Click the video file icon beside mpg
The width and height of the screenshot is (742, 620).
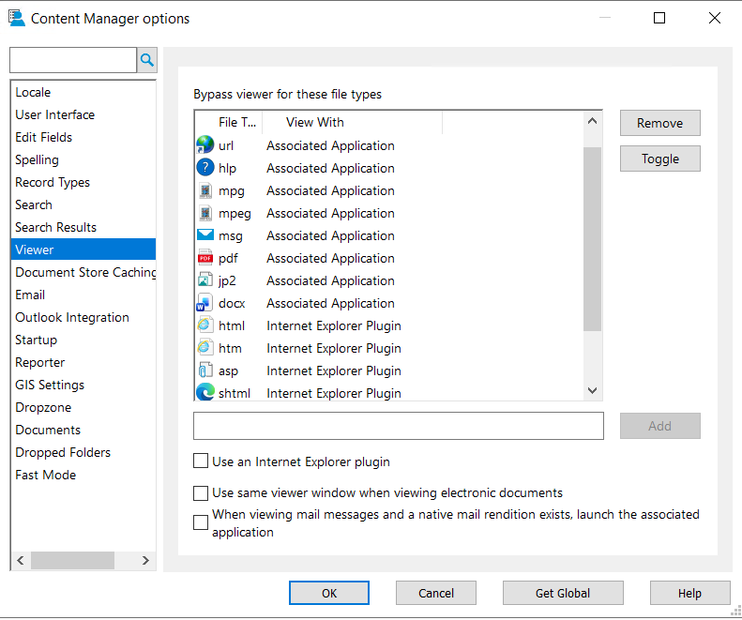pyautogui.click(x=204, y=190)
